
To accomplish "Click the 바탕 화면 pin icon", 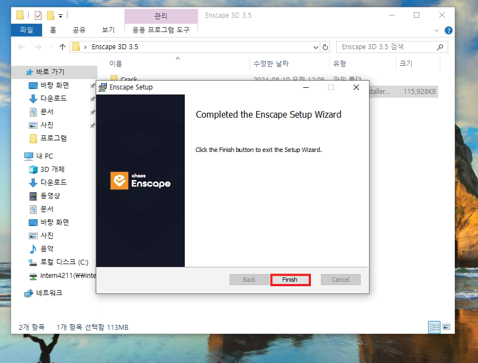I will pos(93,86).
